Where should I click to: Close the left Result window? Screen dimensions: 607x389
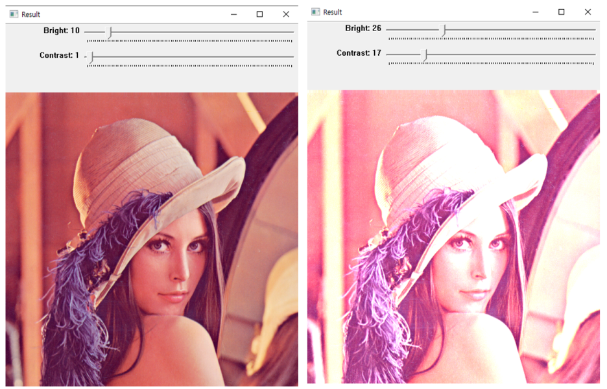pos(286,14)
